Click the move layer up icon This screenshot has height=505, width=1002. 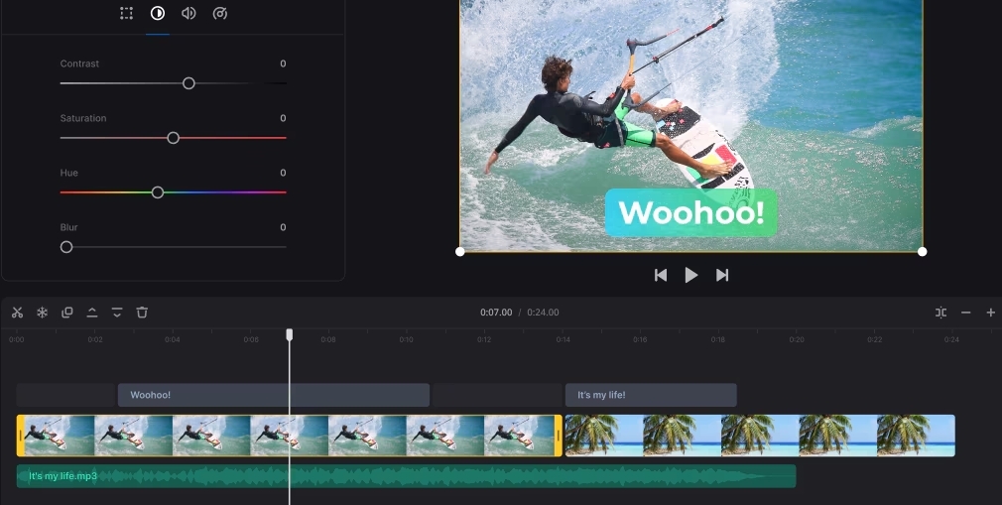point(92,313)
